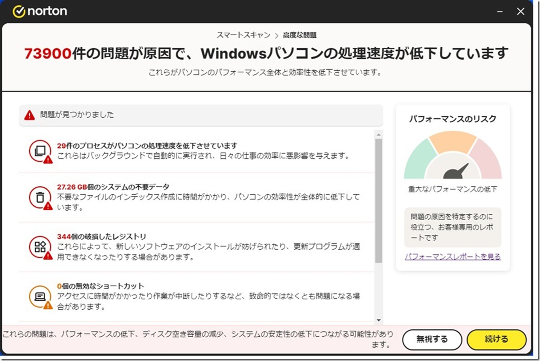The image size is (540, 361).
Task: Click the performance risk gauge needle
Action: pyautogui.click(x=456, y=171)
